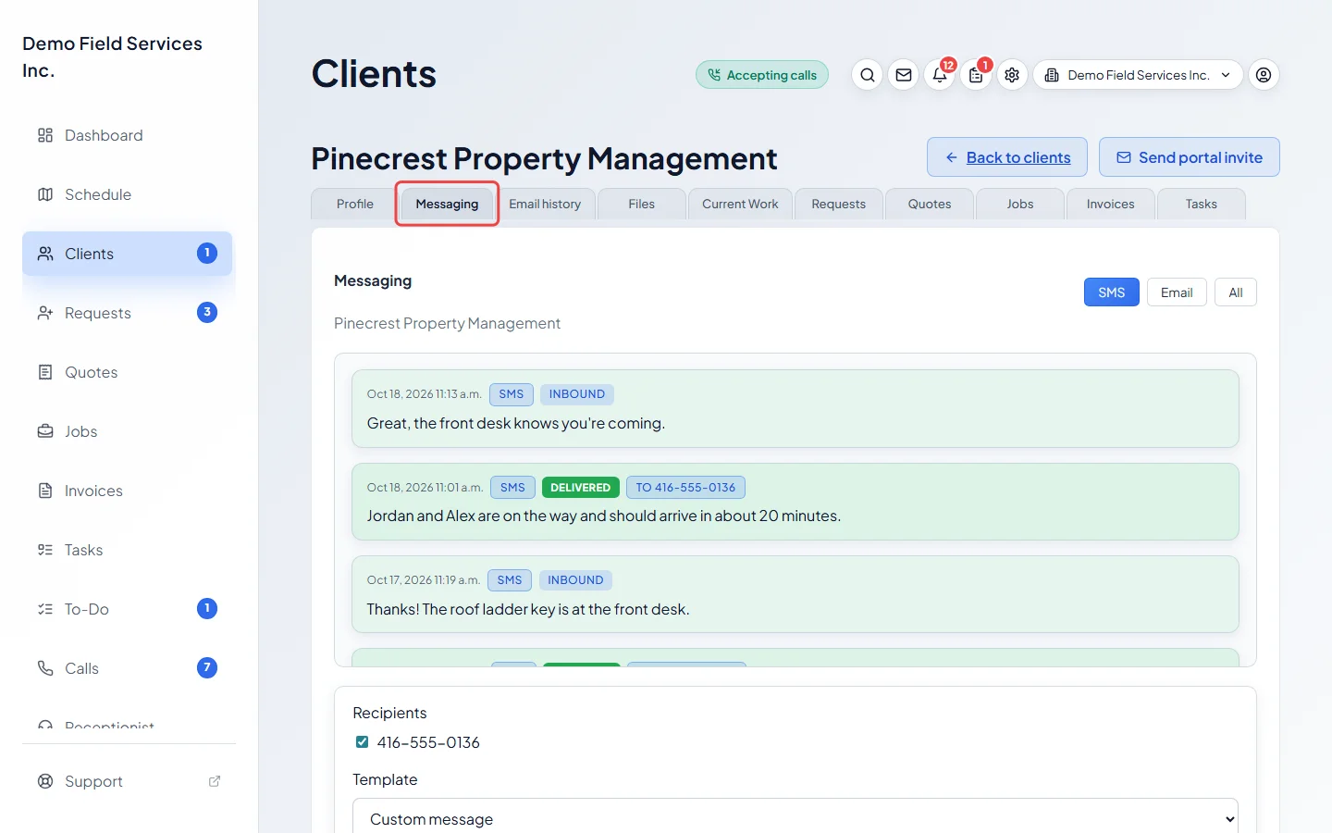Click the Invoices file icon in sidebar
Image resolution: width=1332 pixels, height=833 pixels.
click(45, 491)
